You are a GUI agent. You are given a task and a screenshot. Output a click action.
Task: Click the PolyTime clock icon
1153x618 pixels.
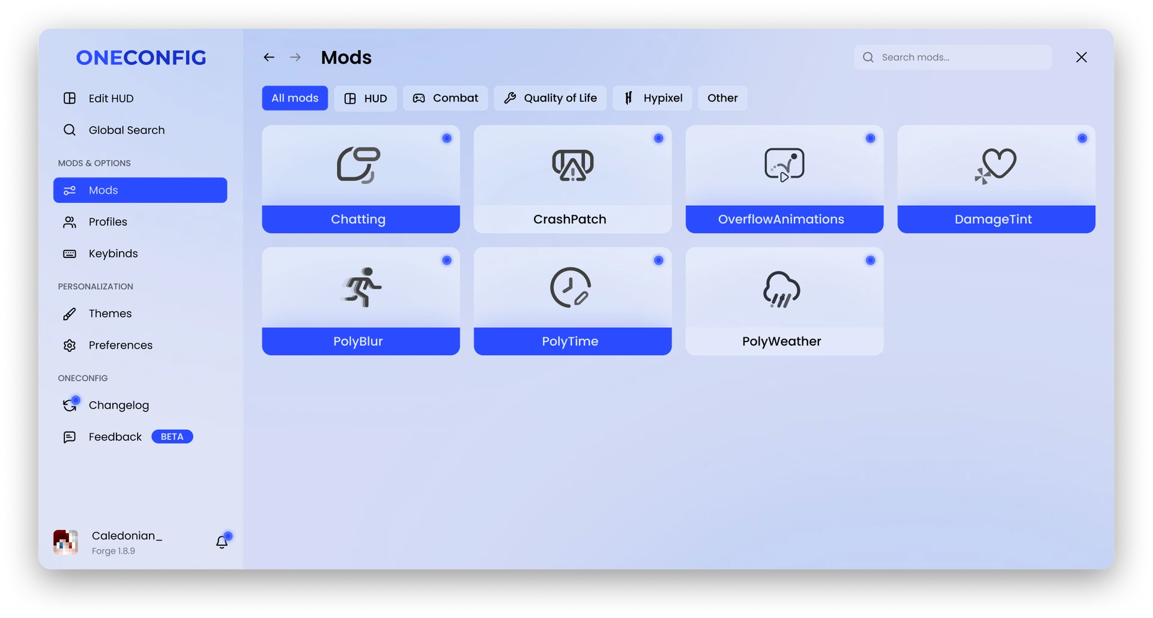pos(570,287)
